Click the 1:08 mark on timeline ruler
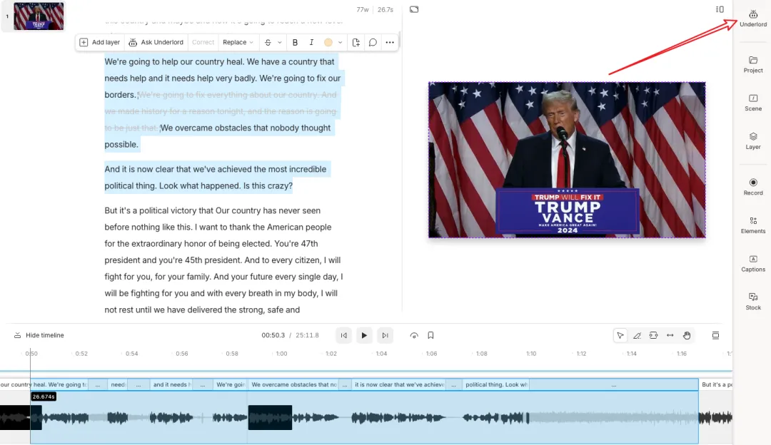Viewport: 771px width, 445px height. click(481, 354)
